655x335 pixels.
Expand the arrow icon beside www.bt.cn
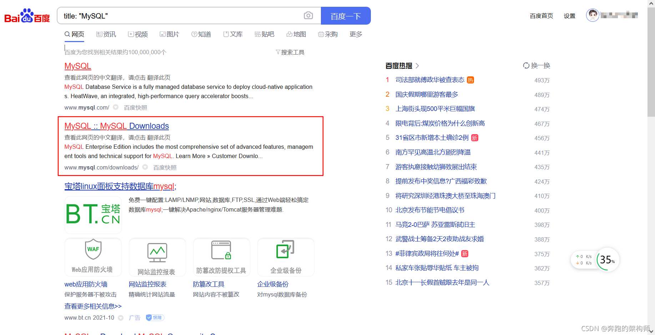pyautogui.click(x=121, y=318)
